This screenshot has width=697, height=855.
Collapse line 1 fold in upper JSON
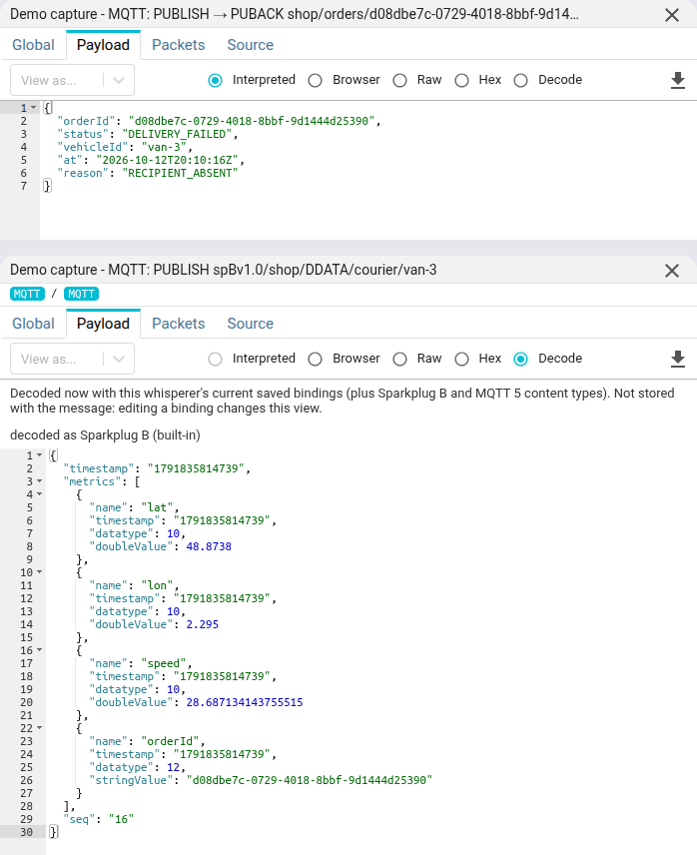click(x=33, y=108)
